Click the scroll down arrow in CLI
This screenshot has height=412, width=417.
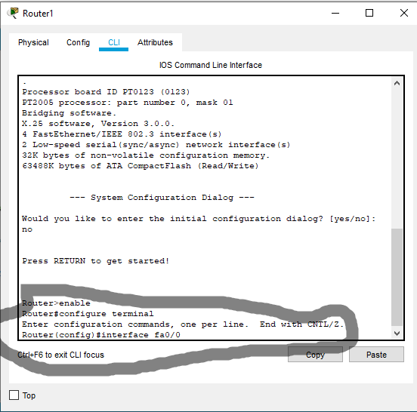click(397, 334)
